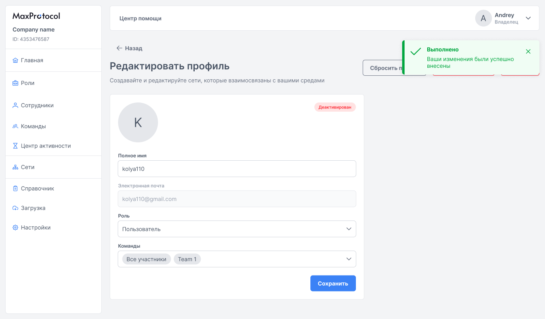The width and height of the screenshot is (545, 319).
Task: Click the Роли briefcase icon
Action: tap(15, 83)
